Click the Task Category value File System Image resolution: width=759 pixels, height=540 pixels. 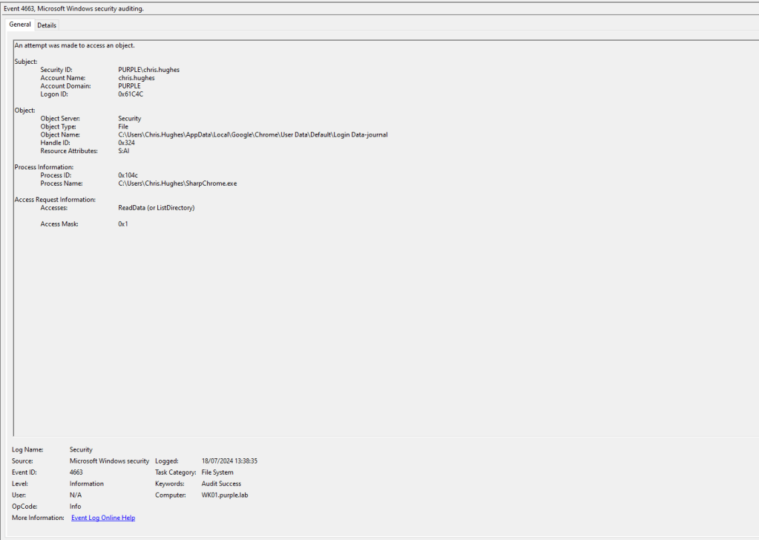(x=217, y=472)
